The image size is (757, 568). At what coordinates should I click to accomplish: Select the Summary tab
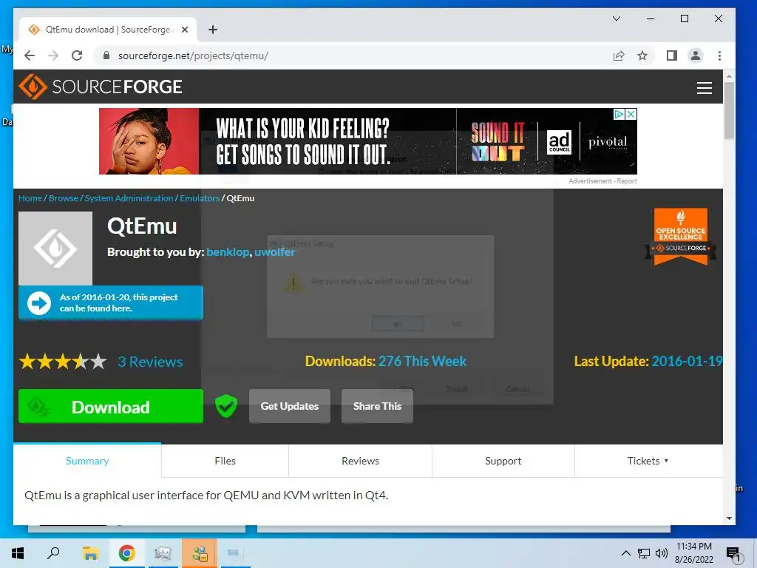pyautogui.click(x=87, y=461)
